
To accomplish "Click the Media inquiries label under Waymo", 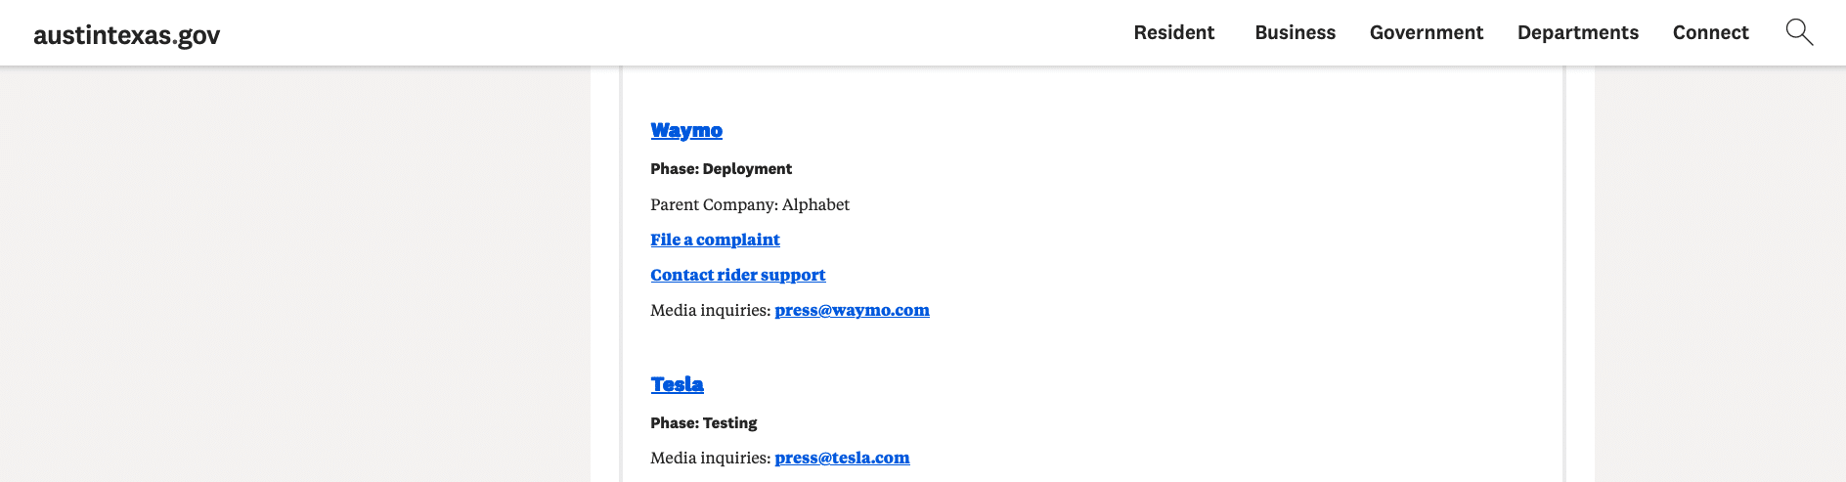I will pyautogui.click(x=710, y=310).
